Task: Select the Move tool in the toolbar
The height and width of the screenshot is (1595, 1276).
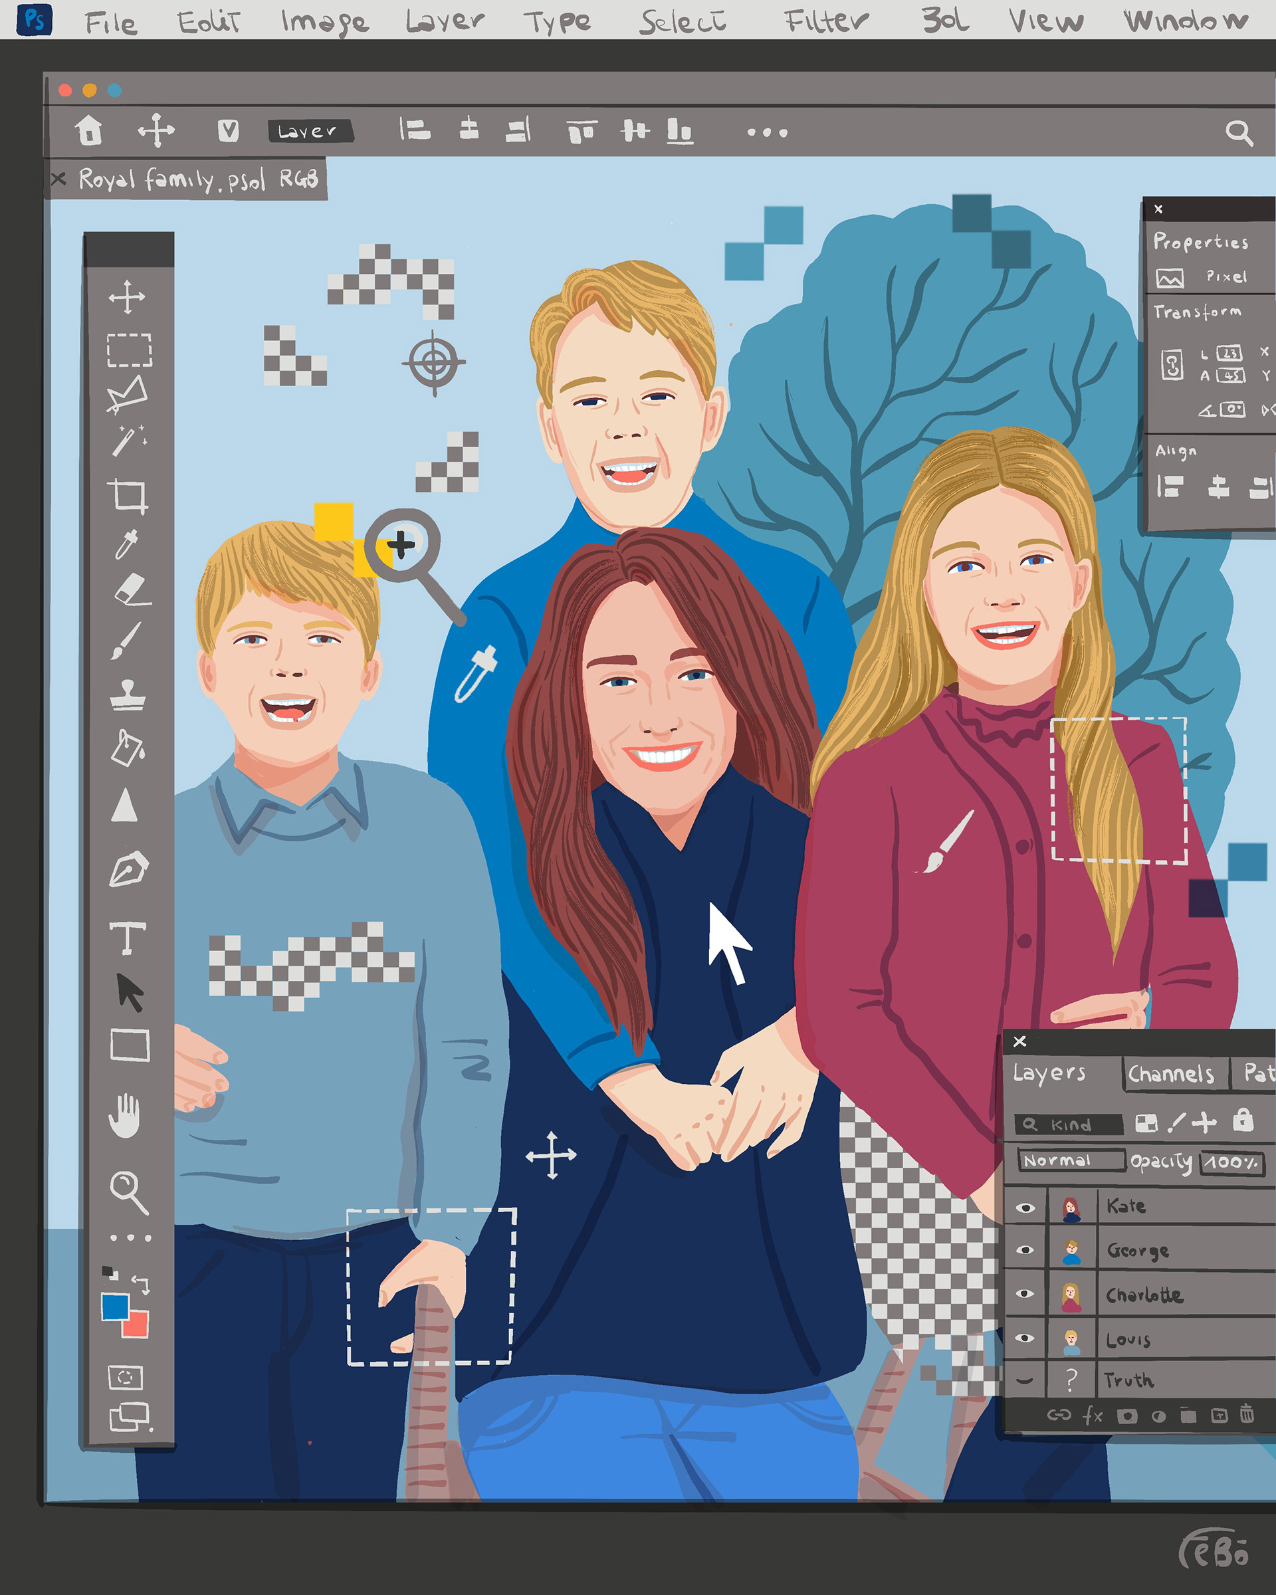Action: tap(126, 296)
